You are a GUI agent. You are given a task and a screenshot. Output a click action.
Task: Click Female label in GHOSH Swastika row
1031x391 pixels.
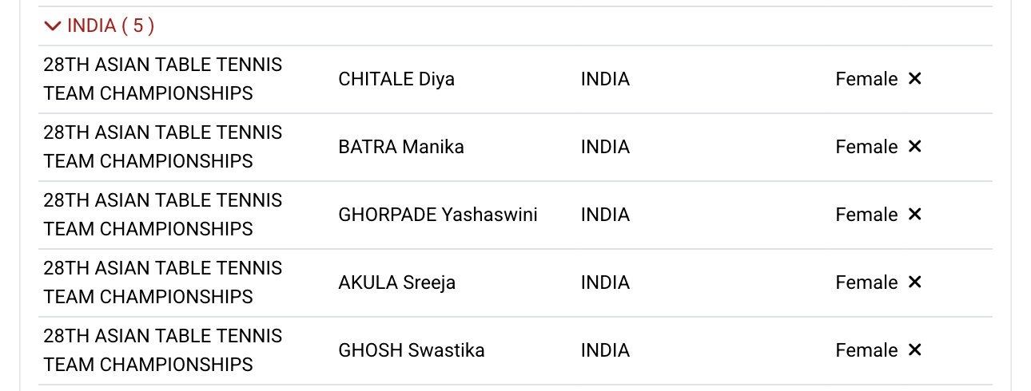pyautogui.click(x=866, y=350)
